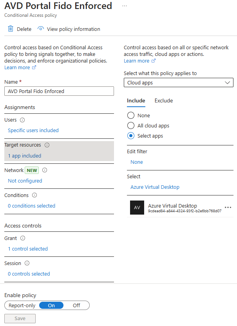Select the All cloud apps radio button
This screenshot has width=237, height=326.
coord(131,125)
